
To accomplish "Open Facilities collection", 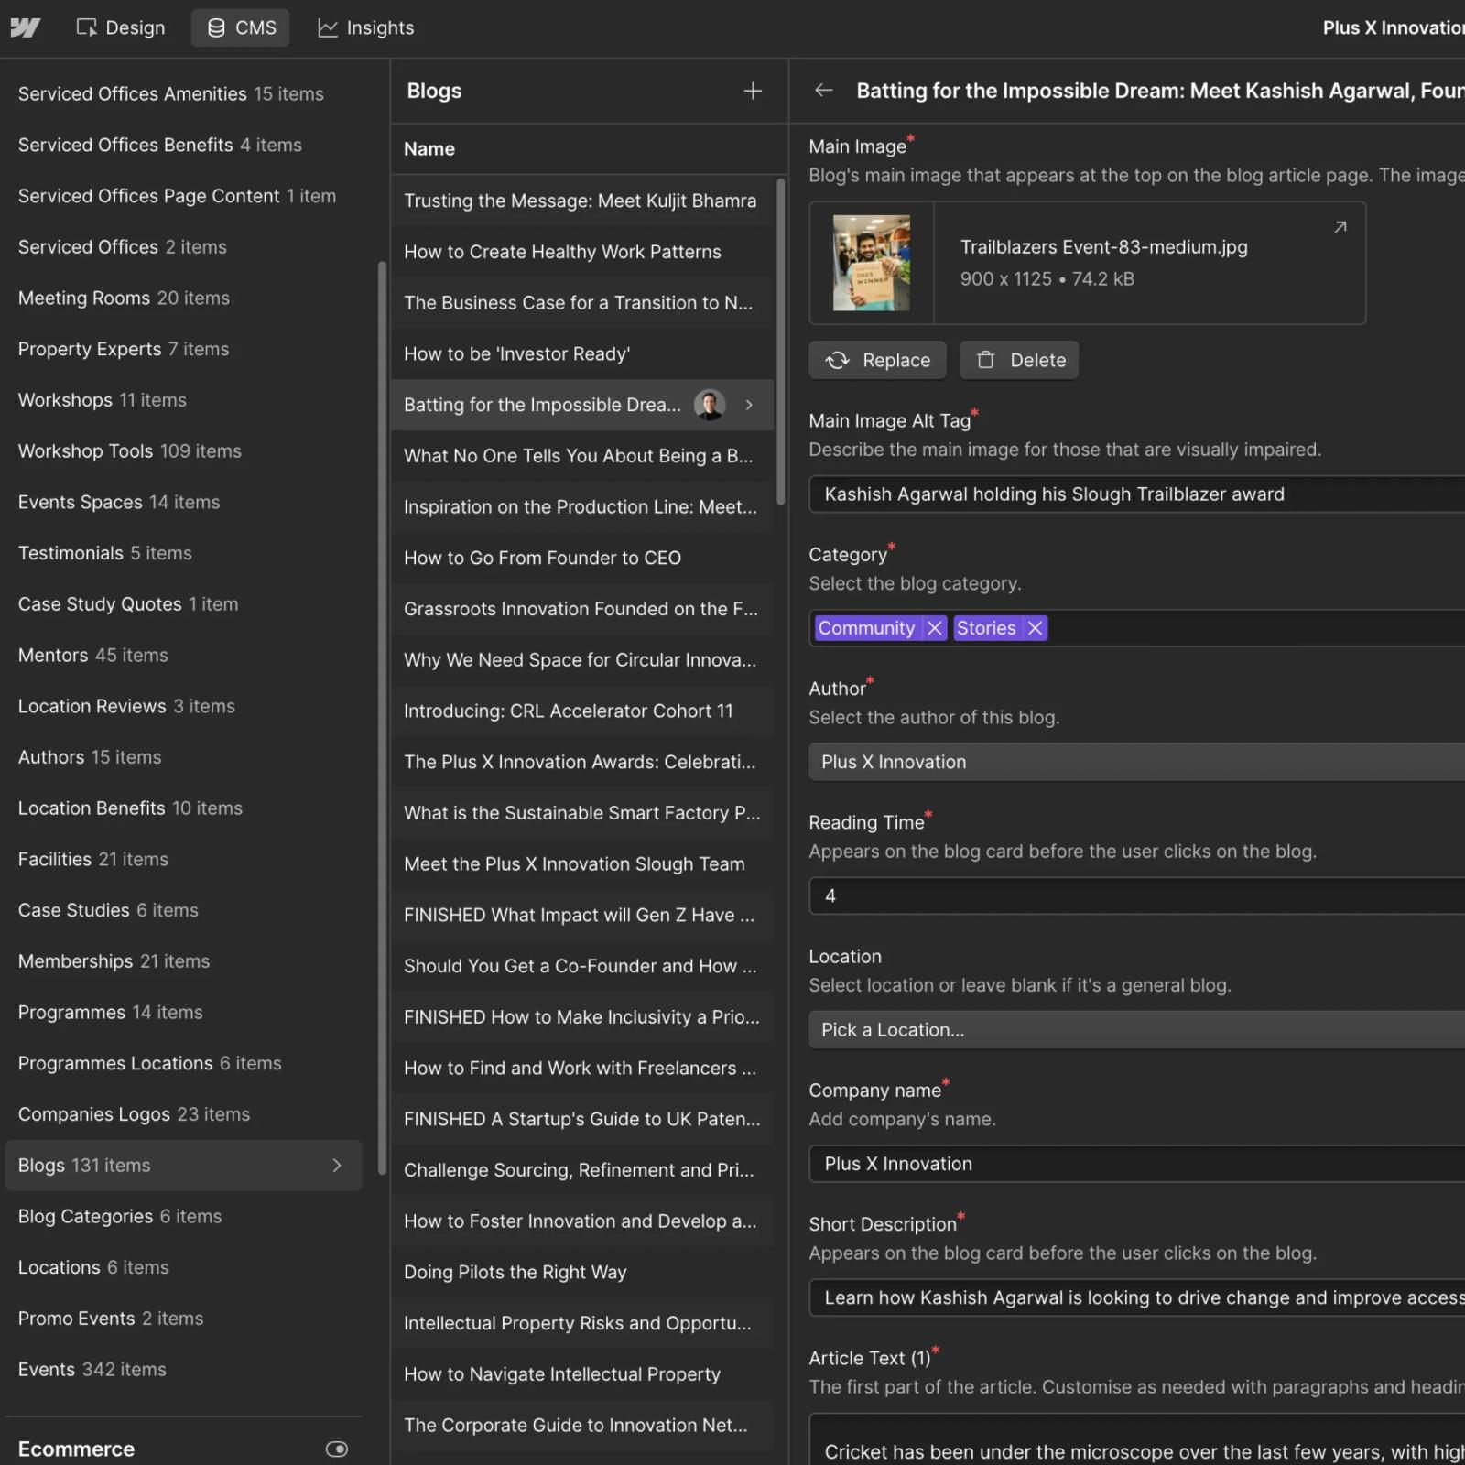I will pyautogui.click(x=92, y=859).
